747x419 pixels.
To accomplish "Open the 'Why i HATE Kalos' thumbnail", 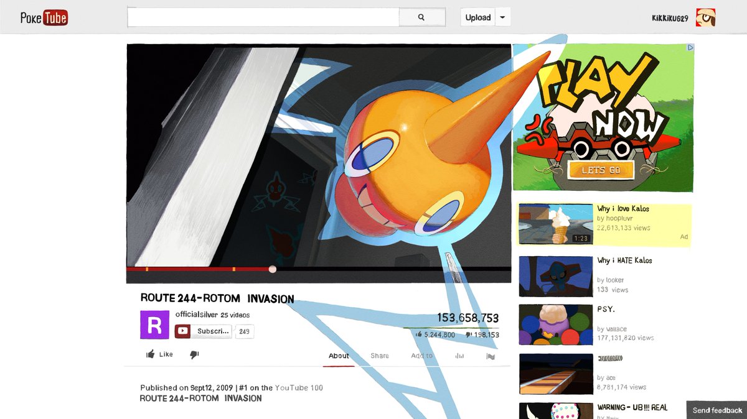I will pyautogui.click(x=556, y=276).
